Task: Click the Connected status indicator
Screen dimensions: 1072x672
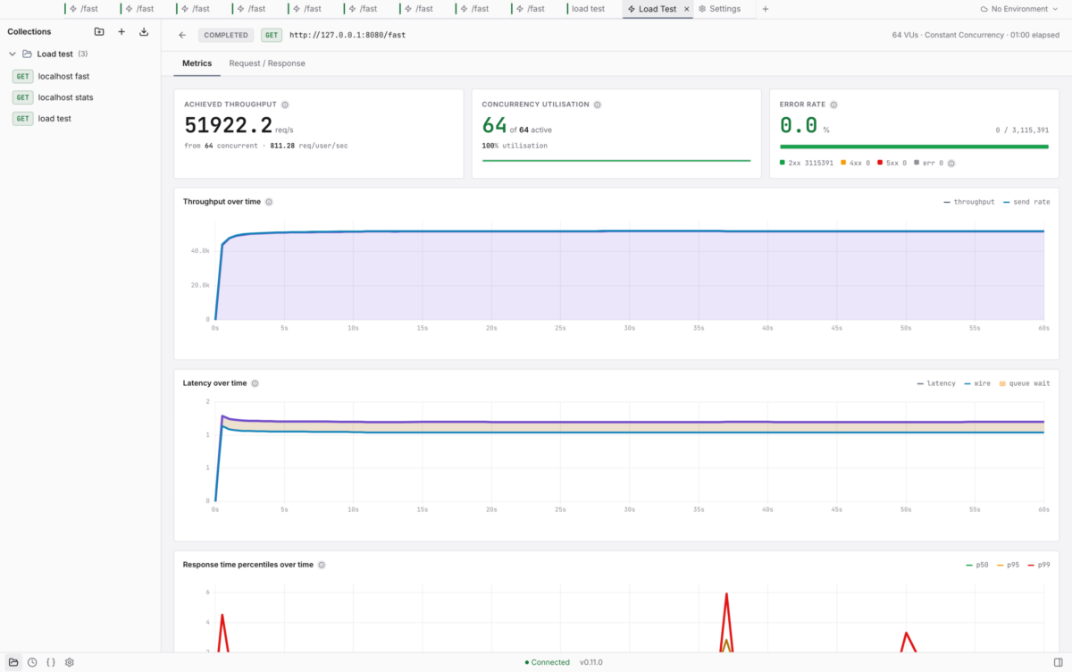Action: pos(548,662)
